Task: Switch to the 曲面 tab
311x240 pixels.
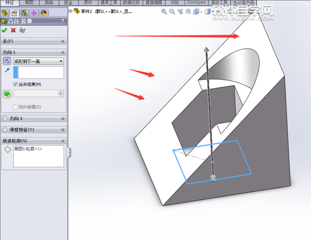Action: (49, 3)
